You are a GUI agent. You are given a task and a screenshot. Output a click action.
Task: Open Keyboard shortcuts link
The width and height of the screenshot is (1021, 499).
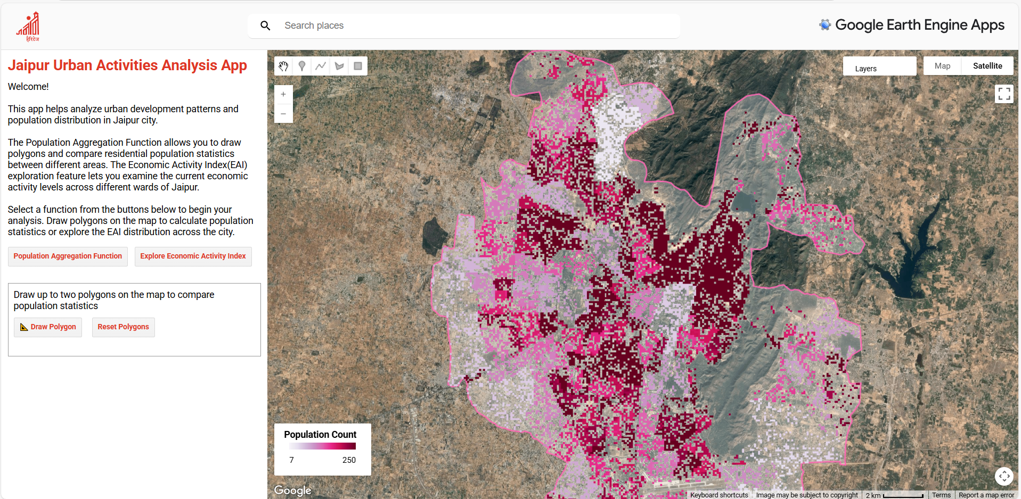click(719, 495)
